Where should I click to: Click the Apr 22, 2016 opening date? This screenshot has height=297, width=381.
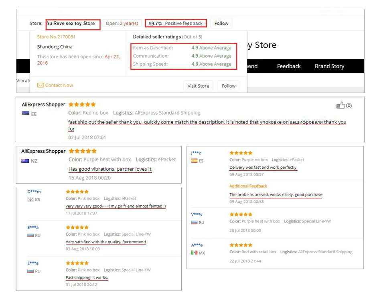79,60
